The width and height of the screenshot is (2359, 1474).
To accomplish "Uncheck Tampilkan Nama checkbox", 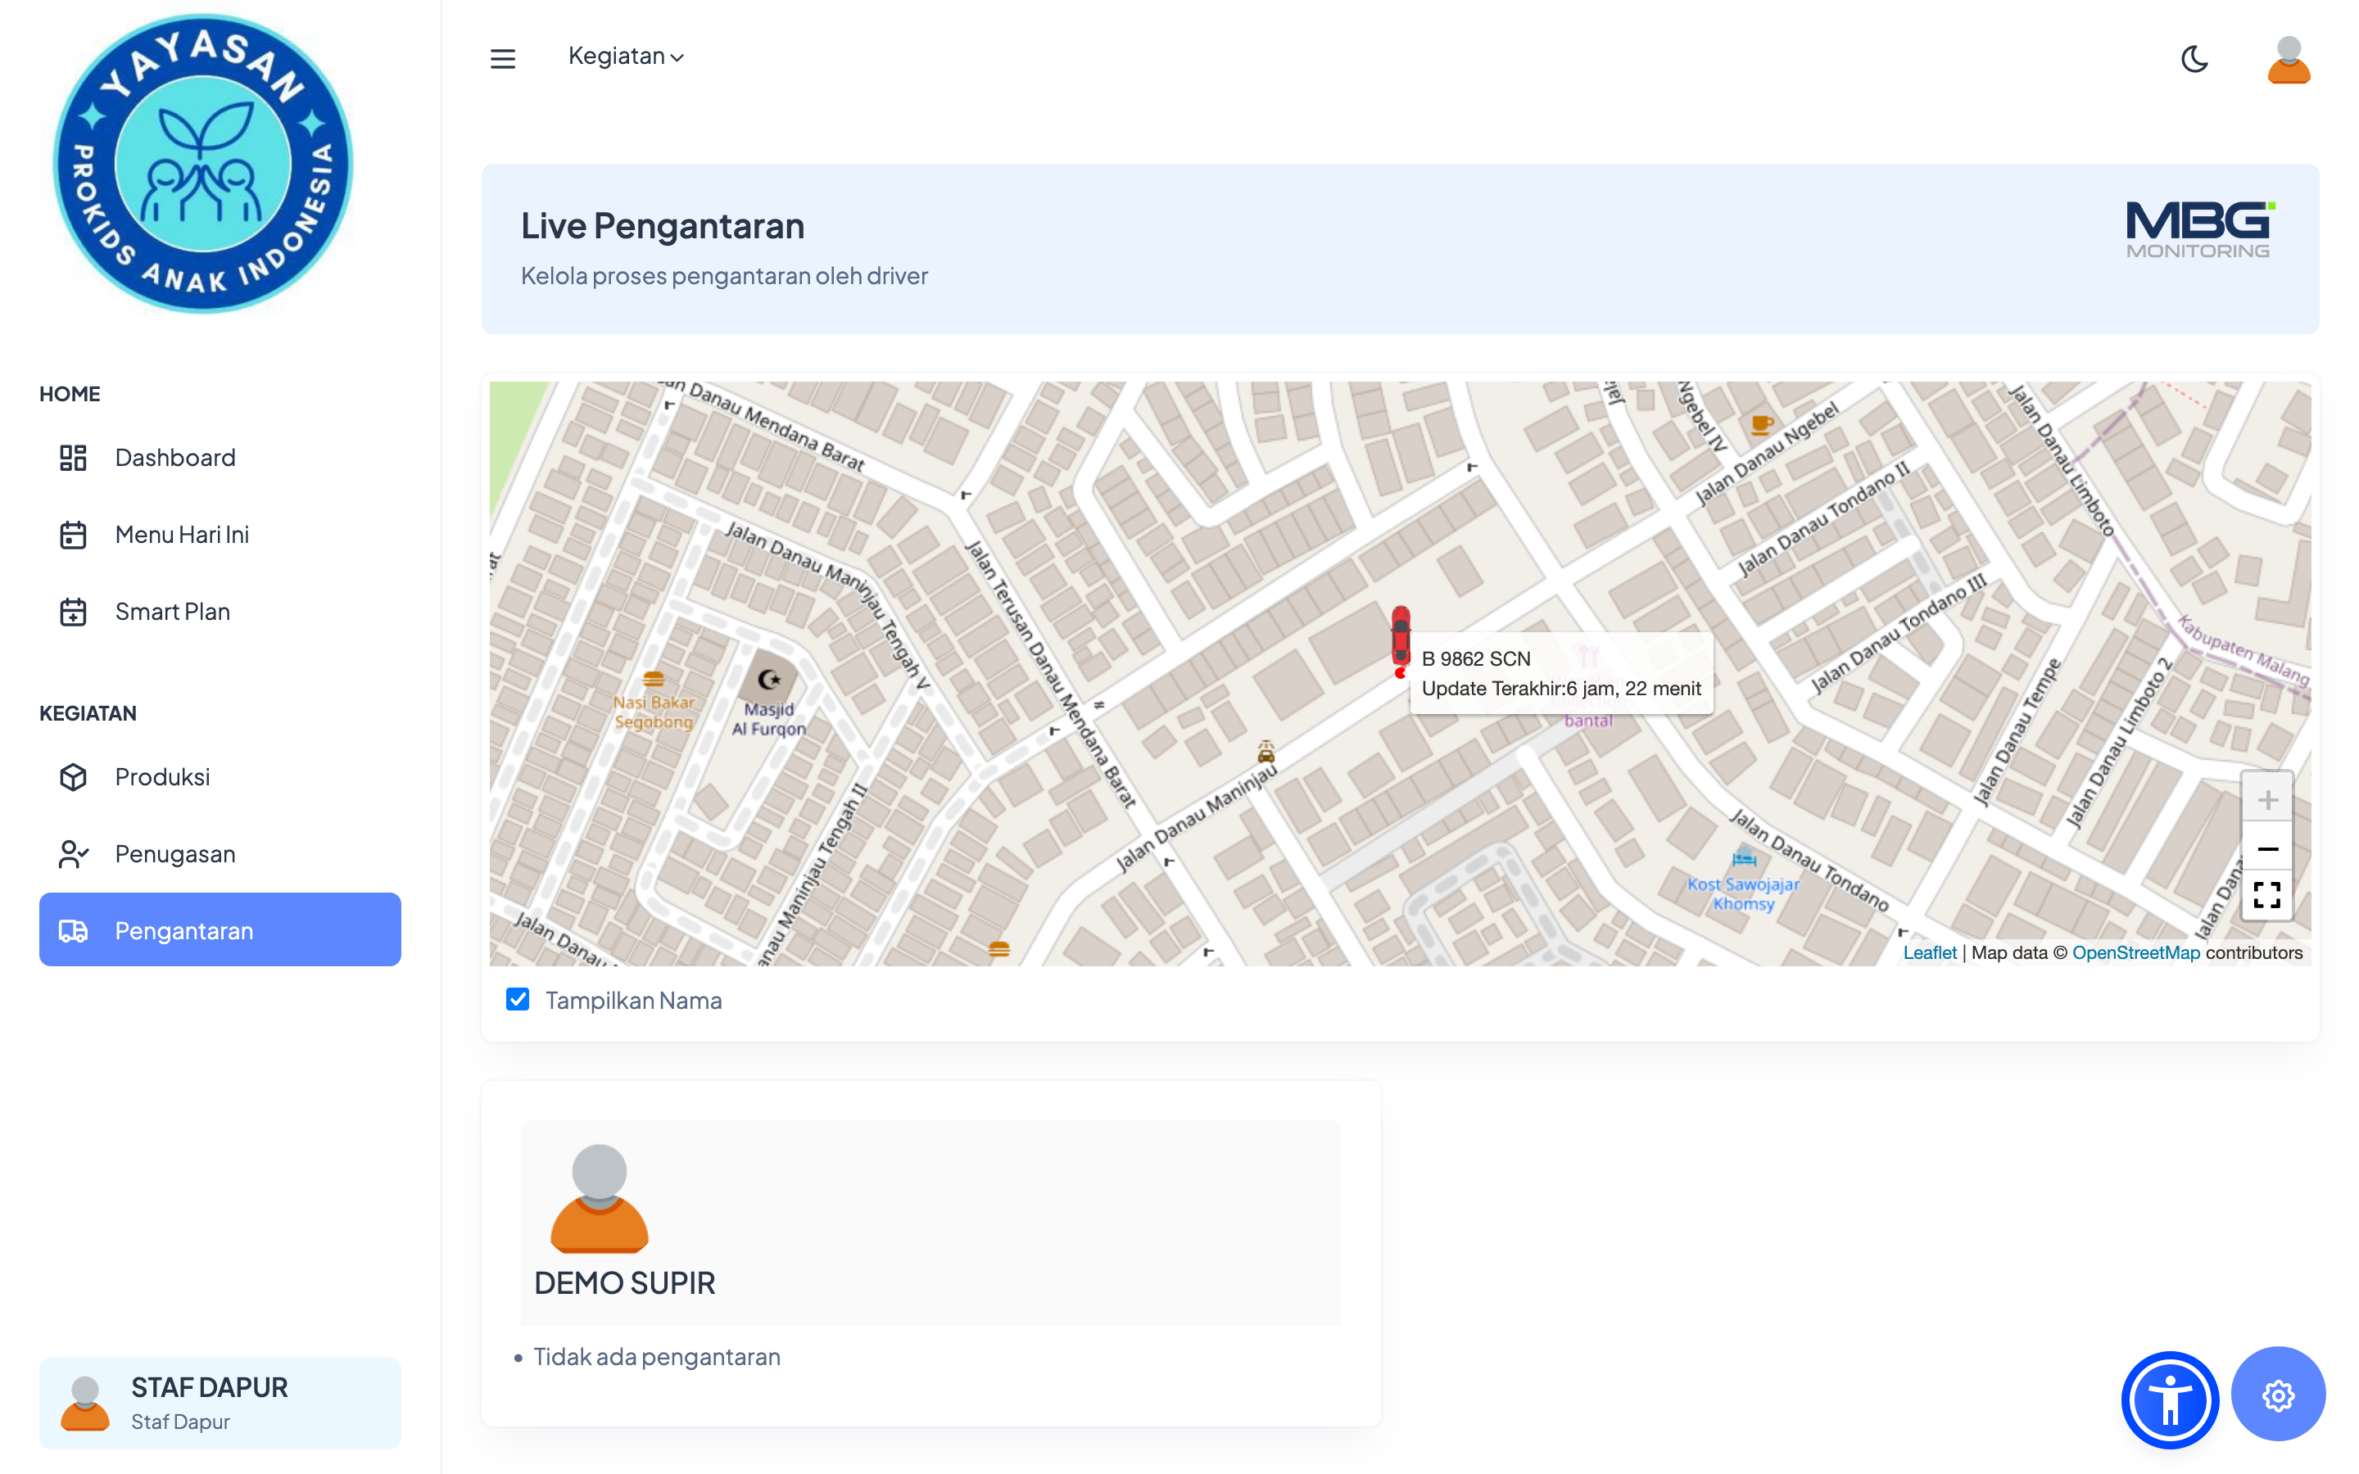I will (518, 999).
